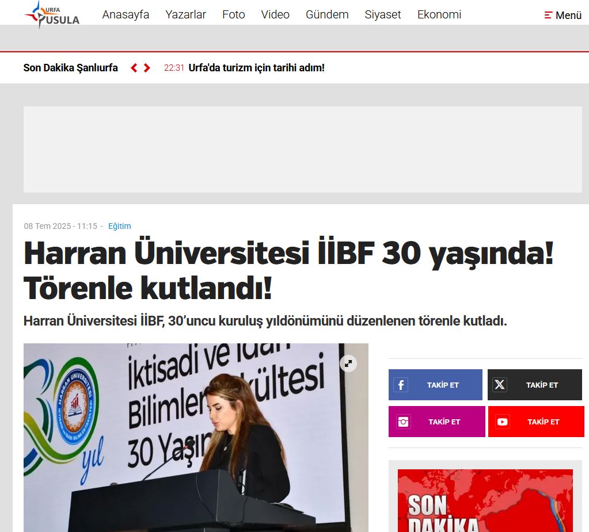Open the Yazarlar section

coord(185,15)
